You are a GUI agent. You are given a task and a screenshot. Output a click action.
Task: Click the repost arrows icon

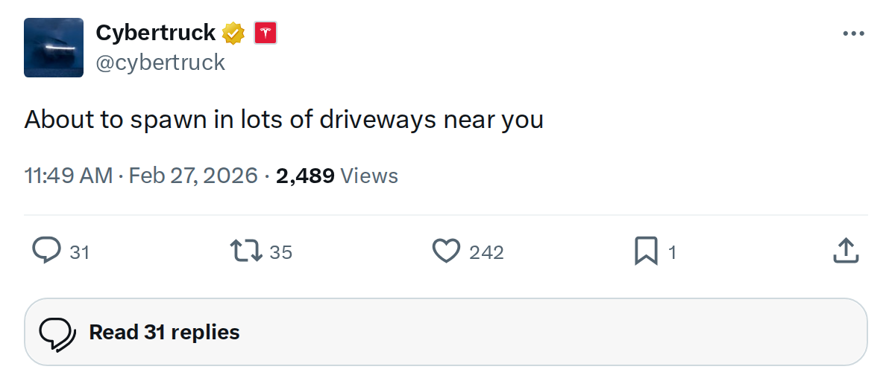click(x=247, y=252)
